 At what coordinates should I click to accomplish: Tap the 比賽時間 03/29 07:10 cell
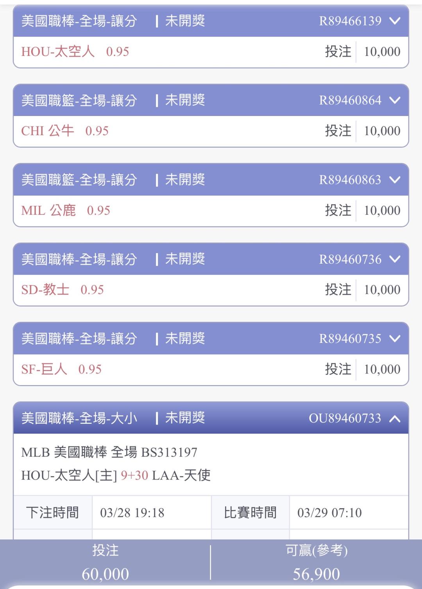[329, 512]
